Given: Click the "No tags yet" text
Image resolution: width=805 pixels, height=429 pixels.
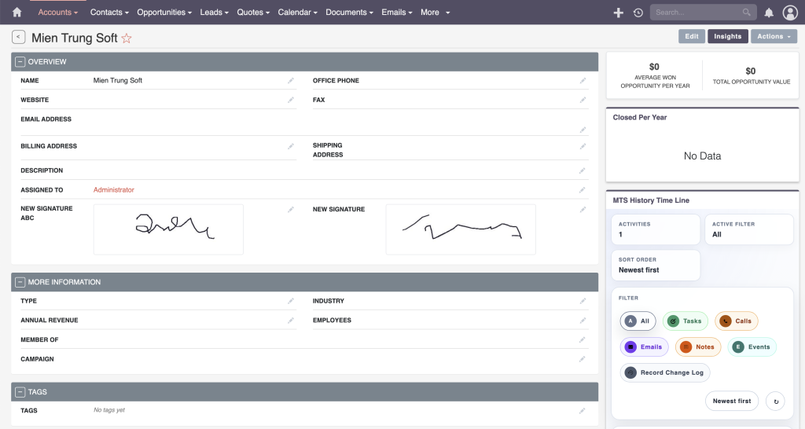Looking at the screenshot, I should tap(108, 410).
